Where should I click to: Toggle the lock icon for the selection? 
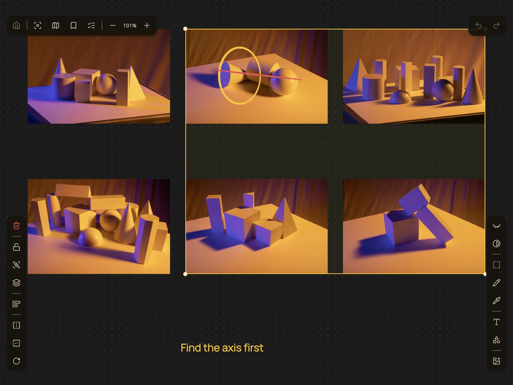click(x=16, y=247)
